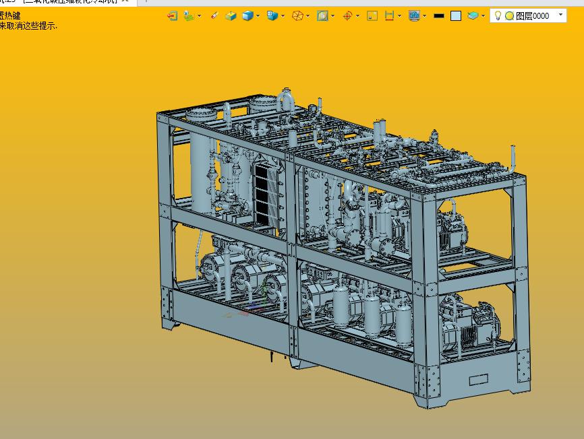Click the light blue fill color swatch

456,15
